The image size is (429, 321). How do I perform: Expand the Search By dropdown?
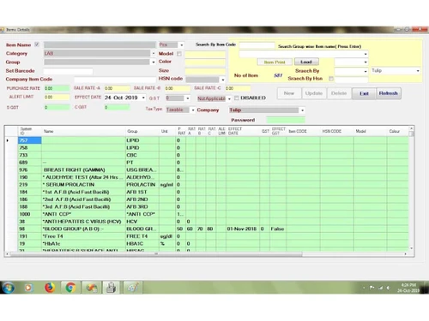tap(366, 71)
